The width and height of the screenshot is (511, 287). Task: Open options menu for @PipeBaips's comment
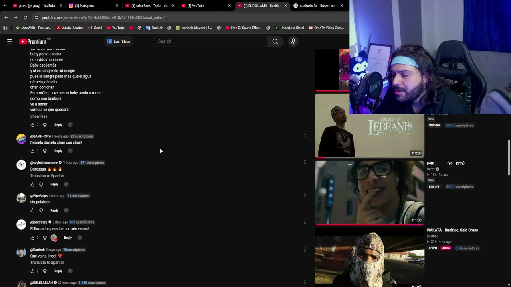tap(305, 196)
